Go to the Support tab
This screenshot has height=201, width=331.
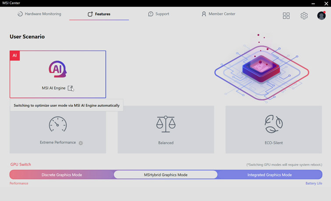(x=158, y=14)
